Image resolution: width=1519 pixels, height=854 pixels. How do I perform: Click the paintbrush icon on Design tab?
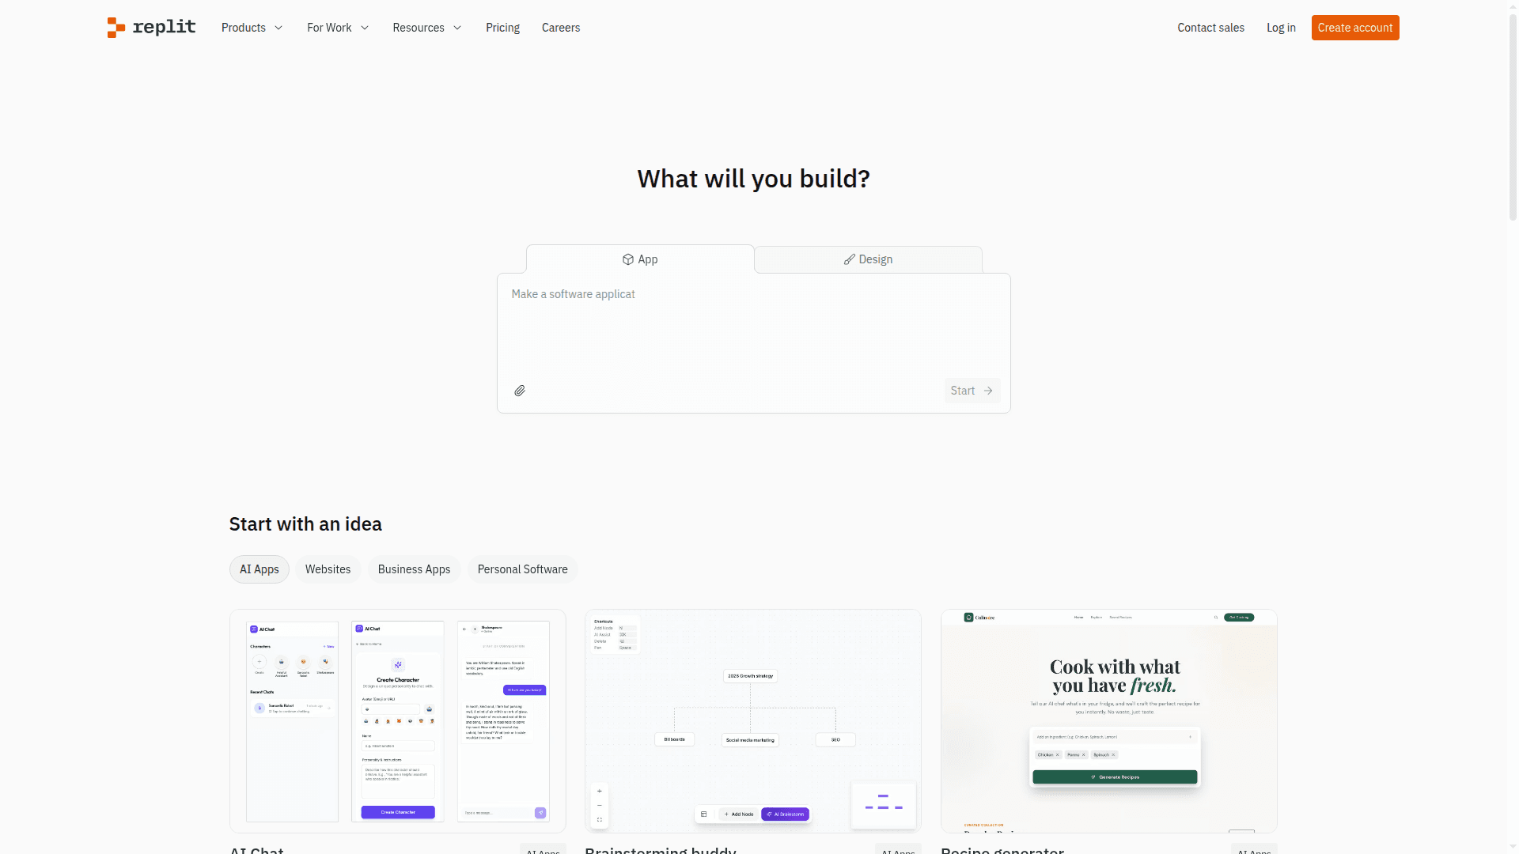(x=849, y=259)
